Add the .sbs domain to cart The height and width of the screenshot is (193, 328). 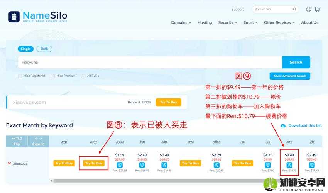click(x=164, y=165)
